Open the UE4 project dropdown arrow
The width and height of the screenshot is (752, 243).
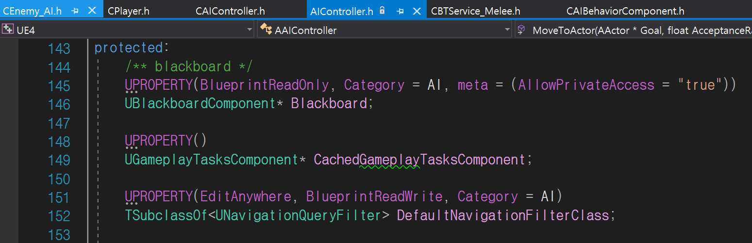tap(250, 30)
